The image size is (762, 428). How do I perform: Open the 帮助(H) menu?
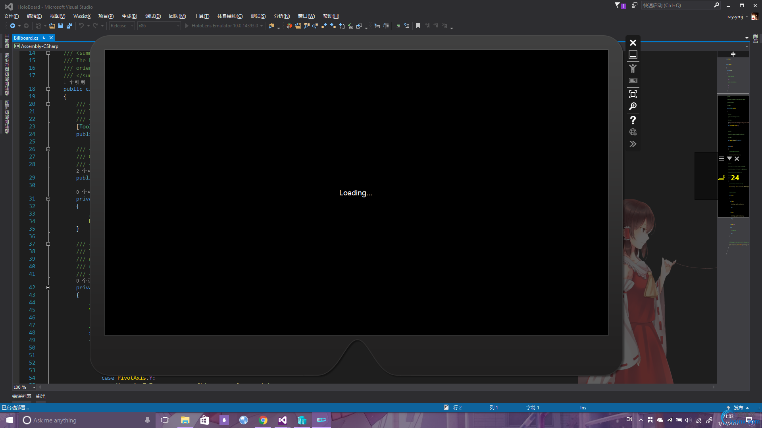coord(331,16)
